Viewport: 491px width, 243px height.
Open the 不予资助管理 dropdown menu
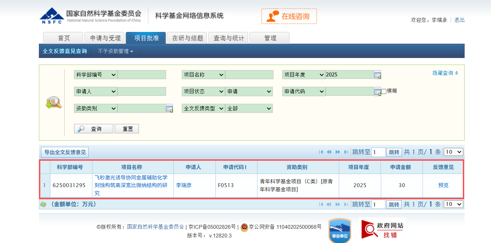[x=115, y=51]
